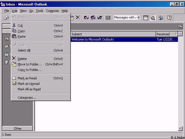Click the Find Items icon left of Help

161,18
